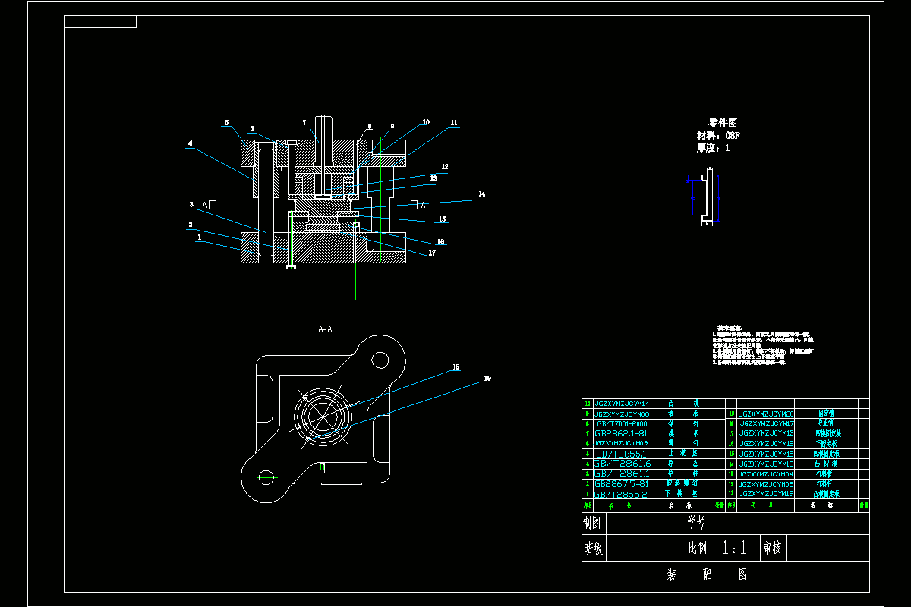Select the GB/T2855.2 lower die base code
911x607 pixels.
pos(621,494)
